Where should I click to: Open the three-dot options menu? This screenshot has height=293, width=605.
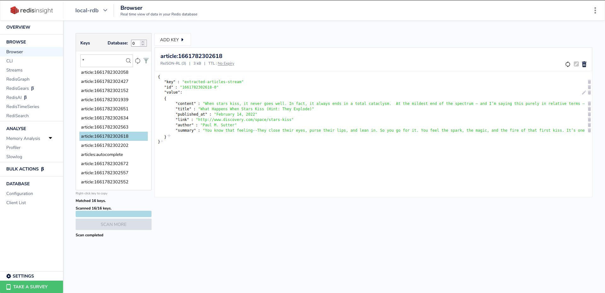coord(595,10)
